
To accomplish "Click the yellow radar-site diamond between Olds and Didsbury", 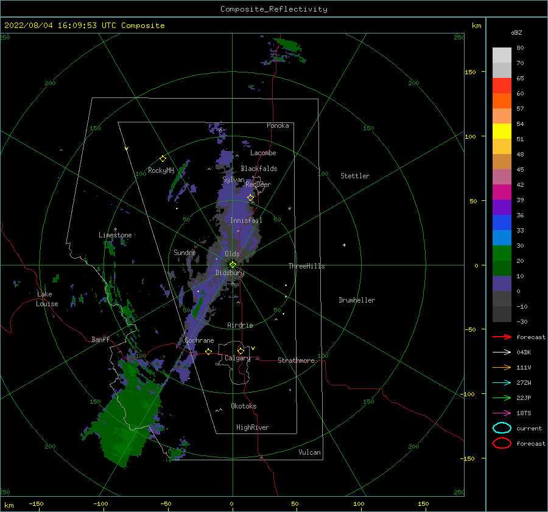I will tap(233, 265).
